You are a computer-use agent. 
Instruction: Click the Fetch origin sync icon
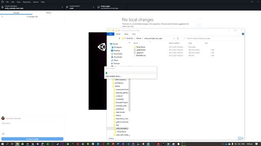pos(99,7)
